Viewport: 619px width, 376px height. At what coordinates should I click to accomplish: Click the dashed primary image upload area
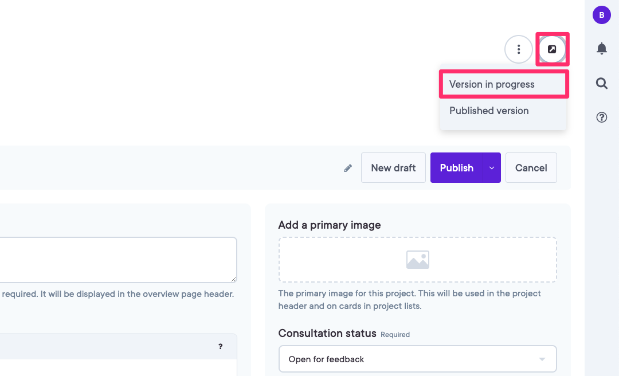[x=344, y=260]
